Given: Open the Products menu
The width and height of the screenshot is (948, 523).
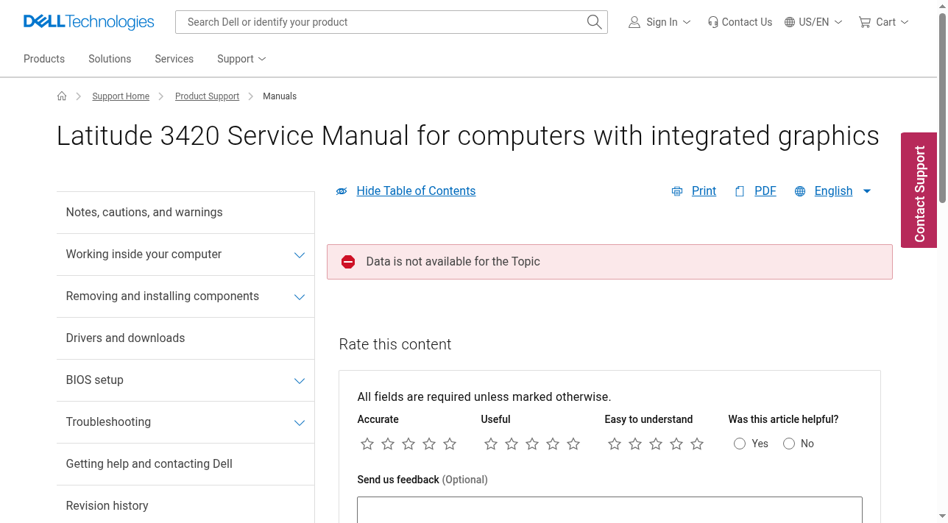Looking at the screenshot, I should 44,59.
